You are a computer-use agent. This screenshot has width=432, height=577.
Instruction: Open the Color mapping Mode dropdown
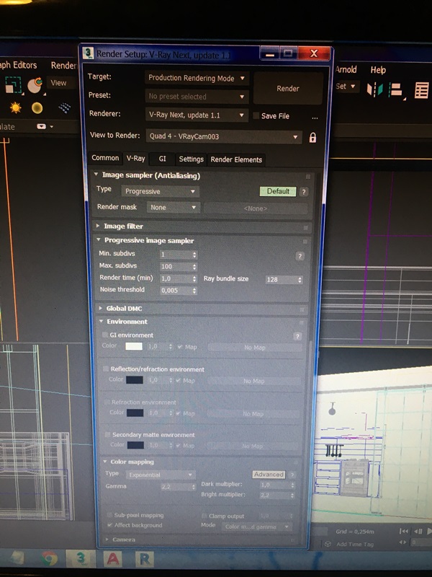pos(257,527)
